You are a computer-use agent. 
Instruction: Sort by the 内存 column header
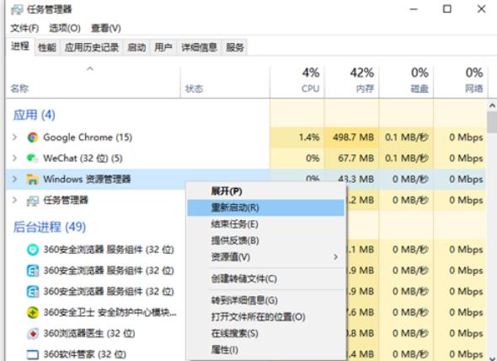(351, 82)
